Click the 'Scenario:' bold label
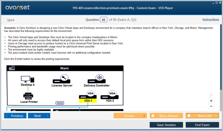Image resolution: width=223 pixels, height=131 pixels. [x=10, y=28]
